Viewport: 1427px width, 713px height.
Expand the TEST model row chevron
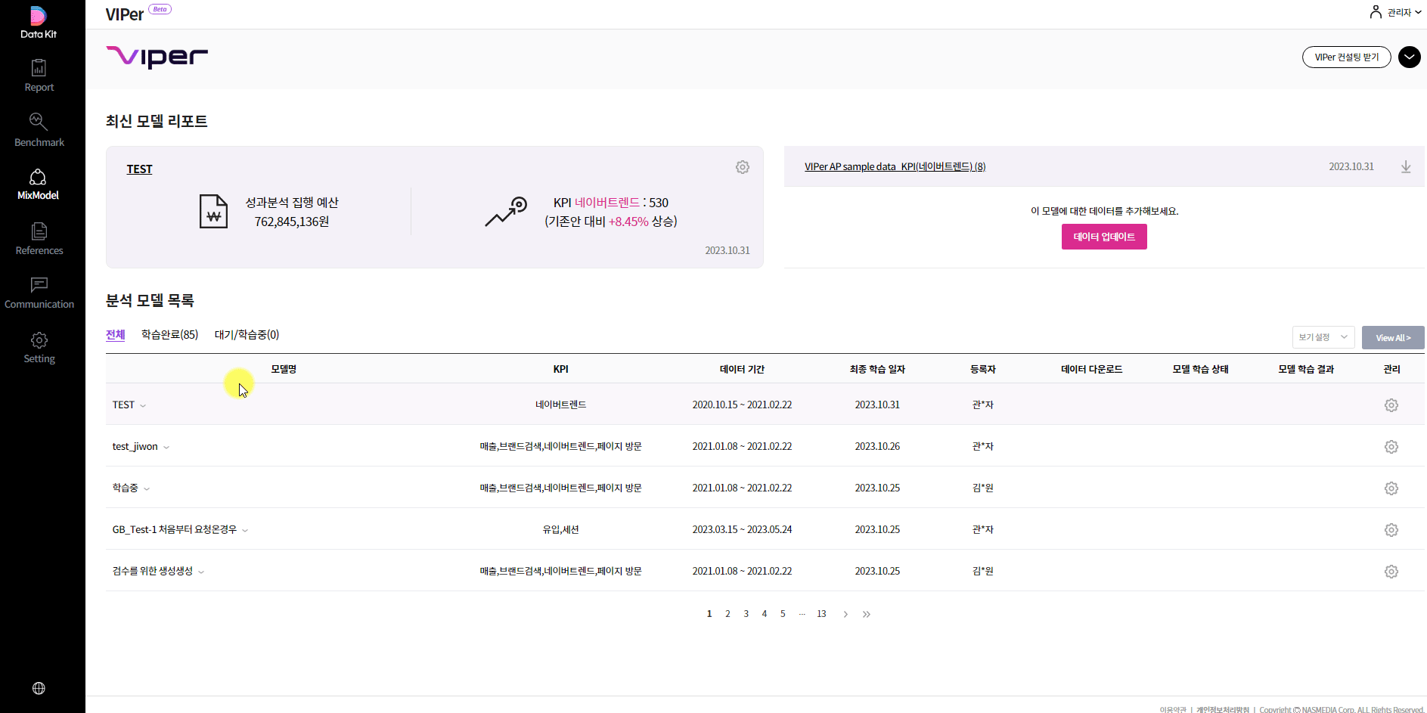(143, 406)
